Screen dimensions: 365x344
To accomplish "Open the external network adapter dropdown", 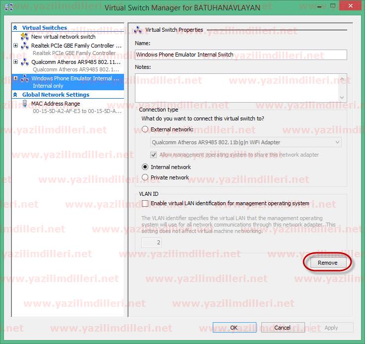I will pos(337,142).
